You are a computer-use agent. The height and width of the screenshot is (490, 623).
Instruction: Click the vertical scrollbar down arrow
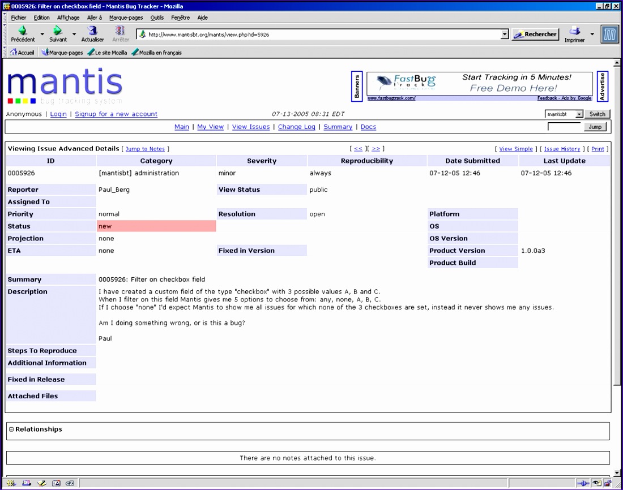[x=617, y=473]
